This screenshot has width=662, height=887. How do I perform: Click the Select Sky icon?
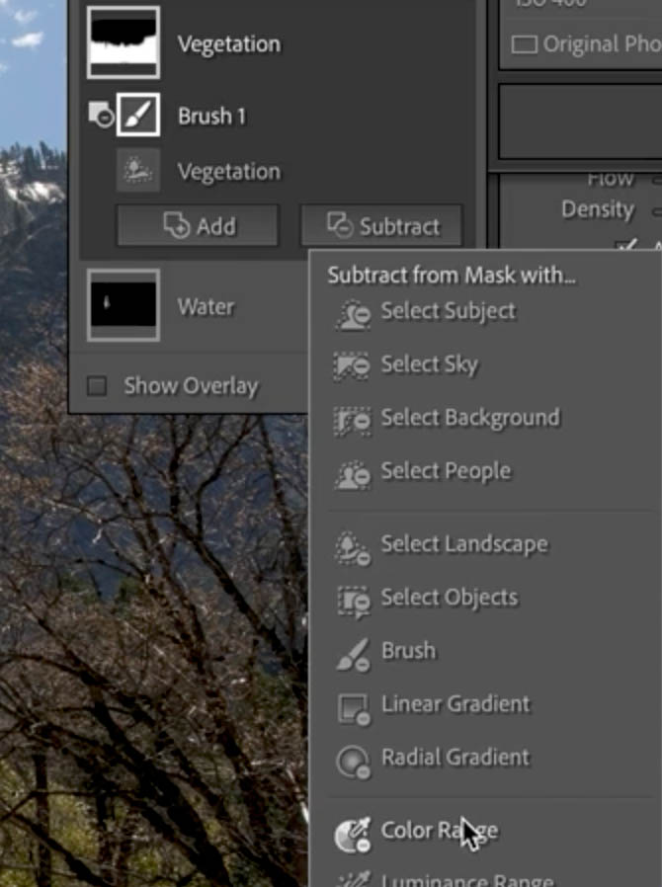point(352,366)
